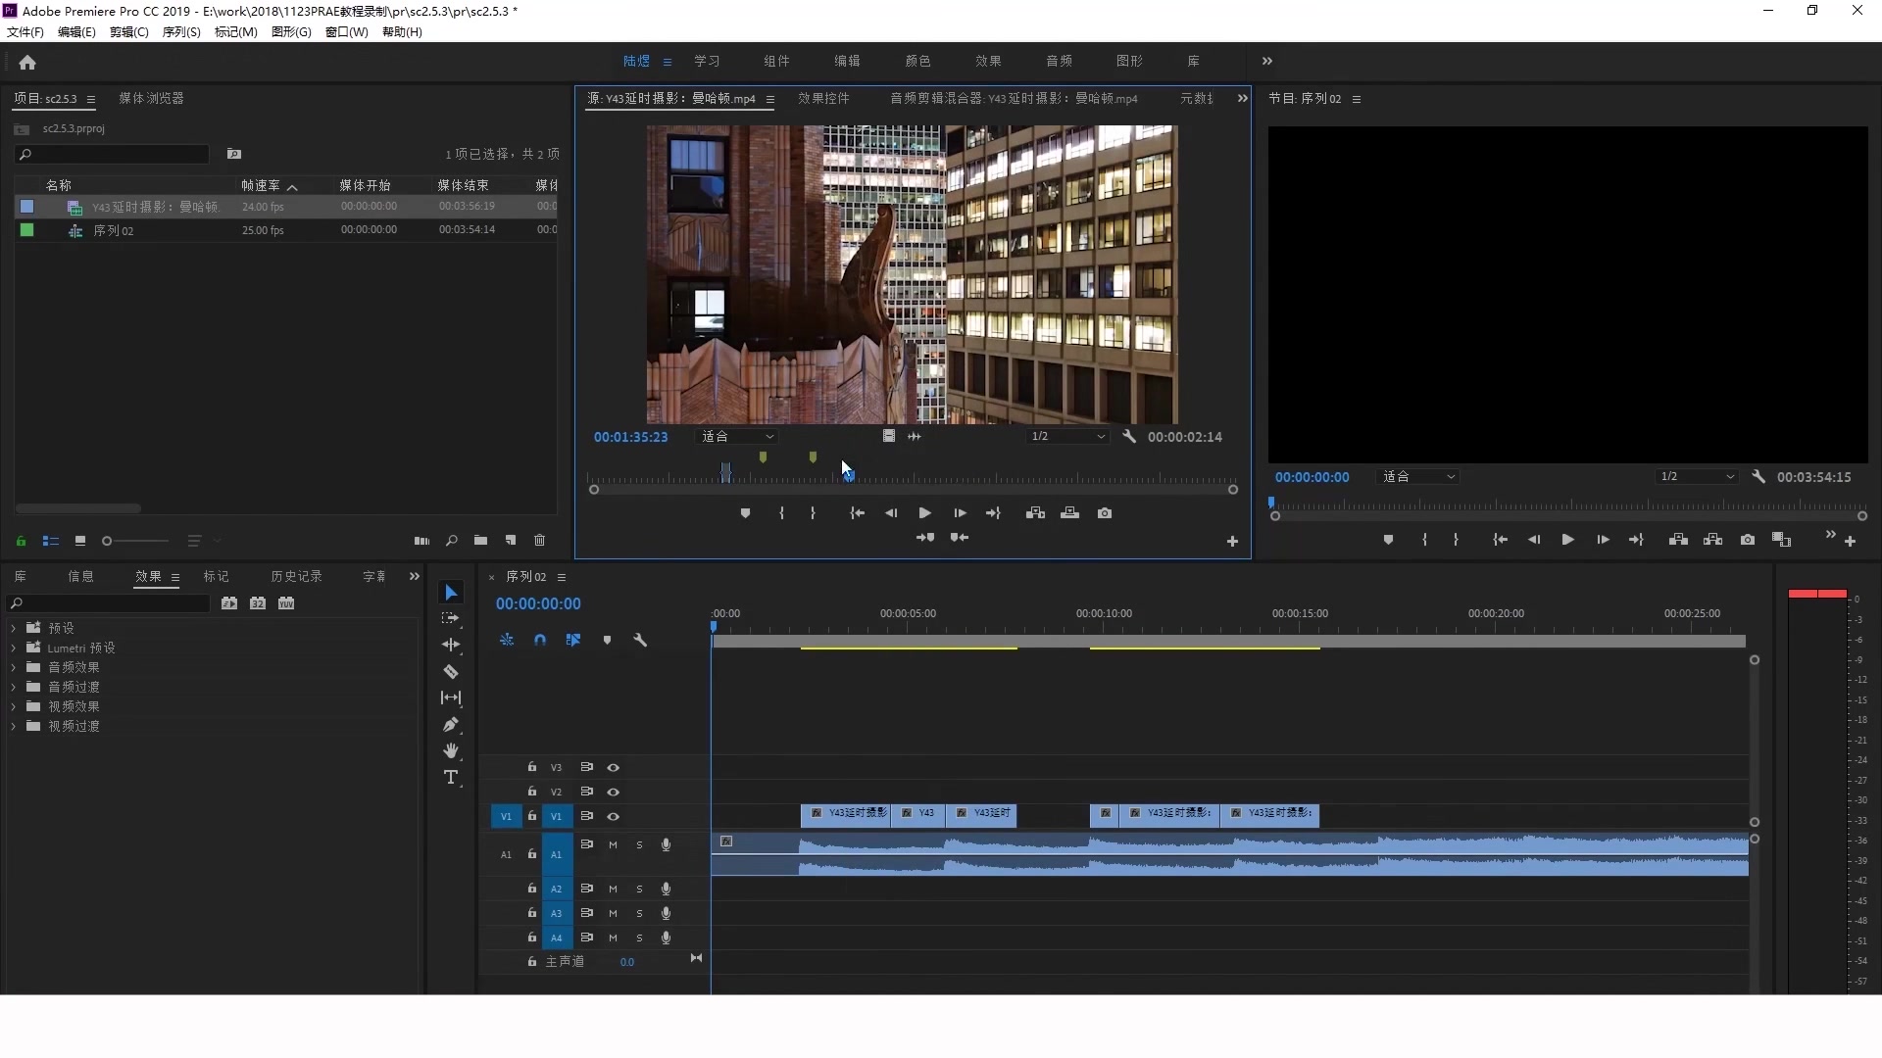Select the Type tool
Viewport: 1882px width, 1058px height.
coord(451,778)
